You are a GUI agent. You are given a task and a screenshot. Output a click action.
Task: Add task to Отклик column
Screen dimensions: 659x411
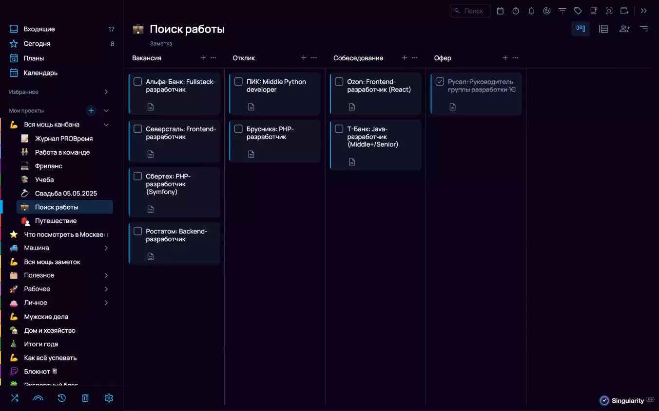[x=304, y=58]
